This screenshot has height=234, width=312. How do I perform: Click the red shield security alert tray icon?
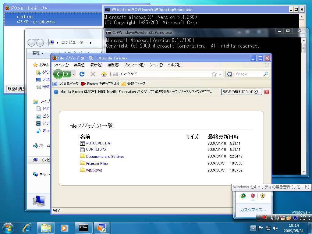(x=253, y=196)
